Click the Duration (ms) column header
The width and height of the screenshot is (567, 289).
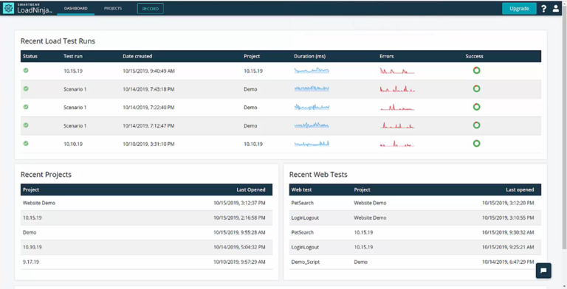(310, 56)
